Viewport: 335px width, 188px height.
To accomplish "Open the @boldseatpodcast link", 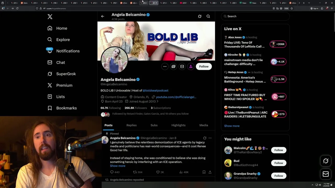I will pos(155,90).
